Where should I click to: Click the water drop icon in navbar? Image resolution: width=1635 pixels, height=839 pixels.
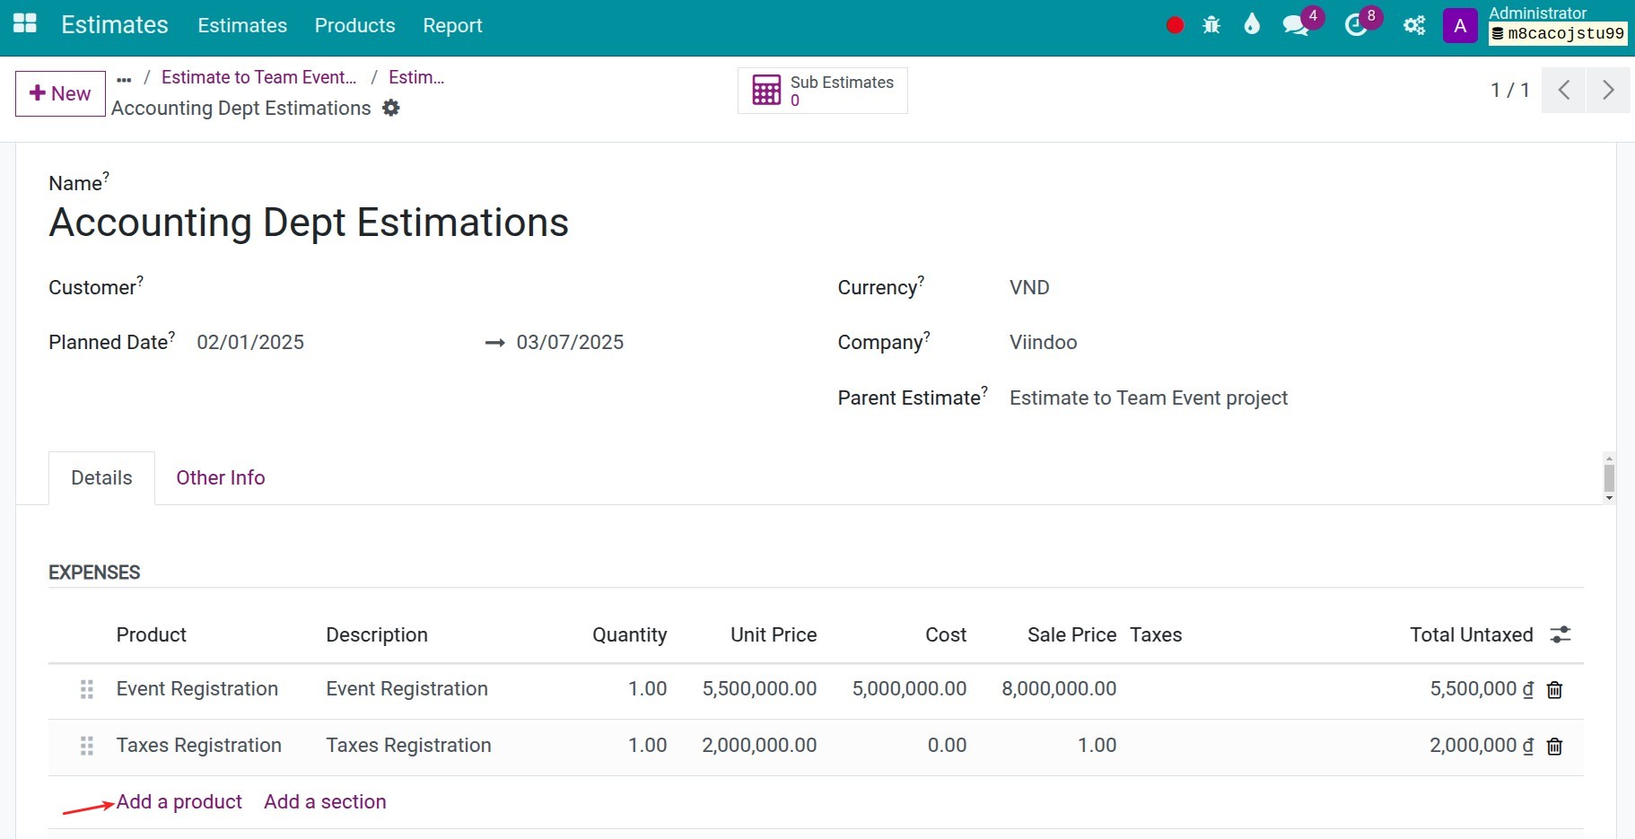tap(1252, 24)
